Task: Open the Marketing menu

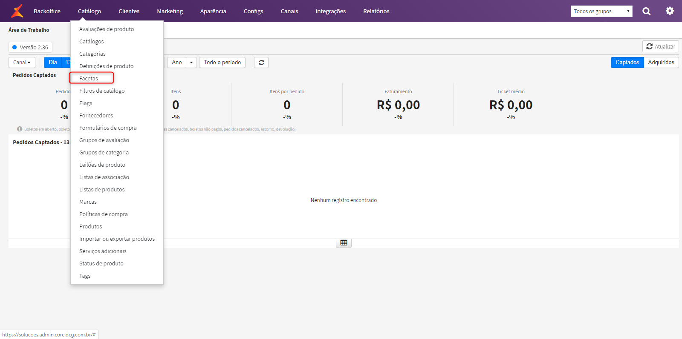Action: [170, 11]
